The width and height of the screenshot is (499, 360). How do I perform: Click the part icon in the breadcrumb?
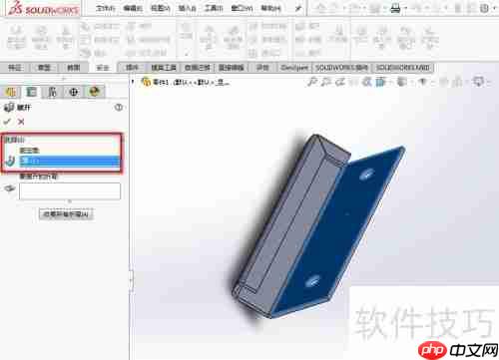[x=146, y=82]
